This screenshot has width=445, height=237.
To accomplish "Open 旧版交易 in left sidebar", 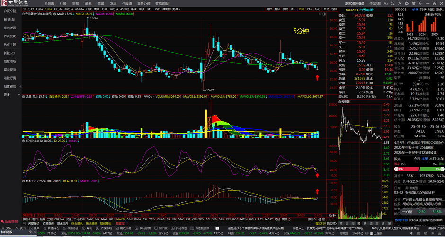I will 9,221.
